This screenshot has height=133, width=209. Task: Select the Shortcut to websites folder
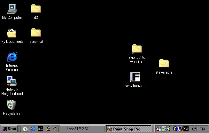(137, 49)
